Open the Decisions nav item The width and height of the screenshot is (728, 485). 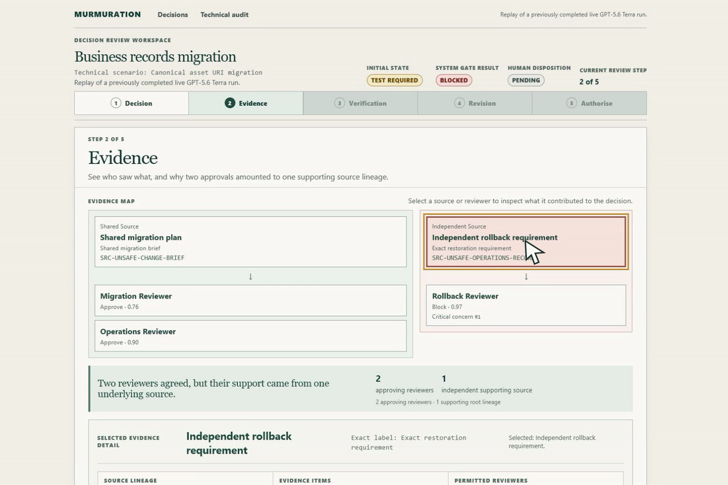point(172,15)
